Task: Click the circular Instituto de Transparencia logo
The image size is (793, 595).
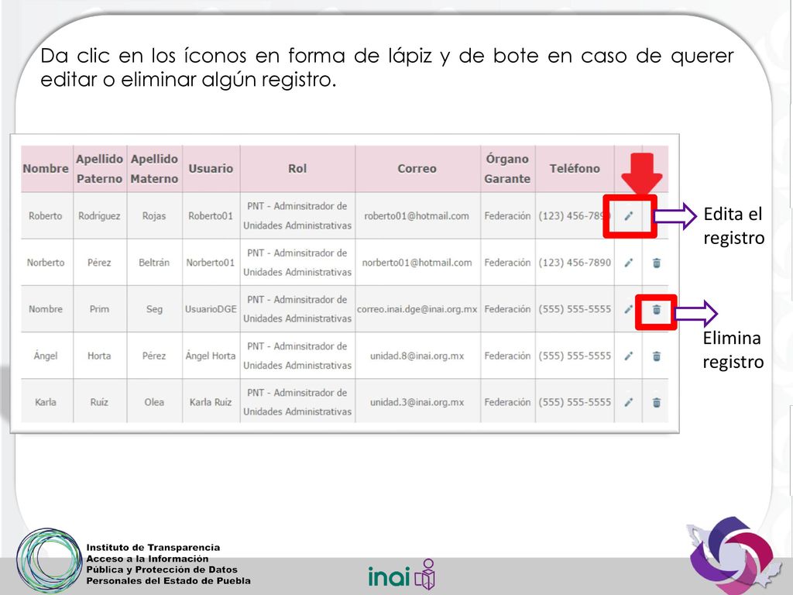Action: tap(49, 561)
